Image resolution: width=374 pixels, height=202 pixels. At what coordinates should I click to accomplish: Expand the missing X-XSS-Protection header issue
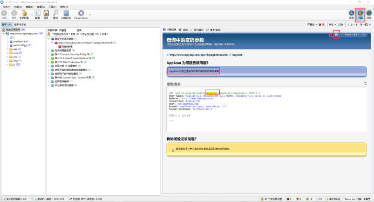(x=49, y=62)
